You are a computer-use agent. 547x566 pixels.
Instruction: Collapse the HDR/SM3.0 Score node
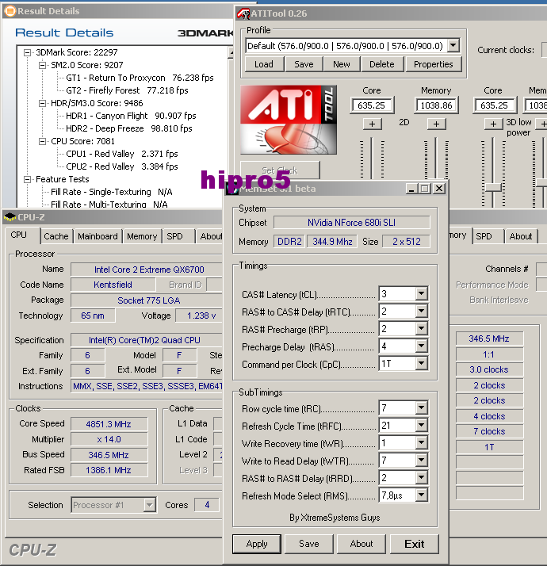(42, 103)
